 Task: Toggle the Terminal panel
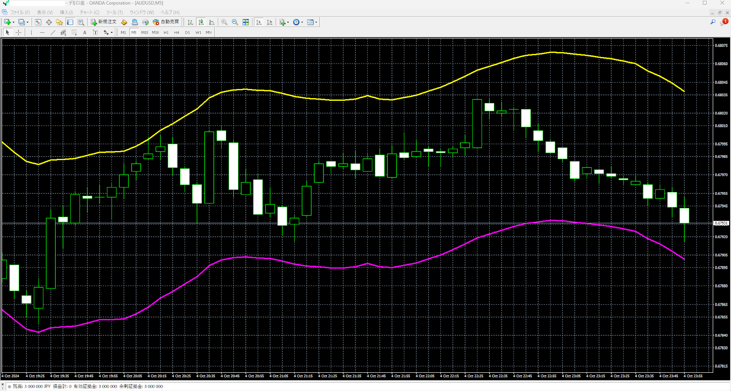coord(70,22)
